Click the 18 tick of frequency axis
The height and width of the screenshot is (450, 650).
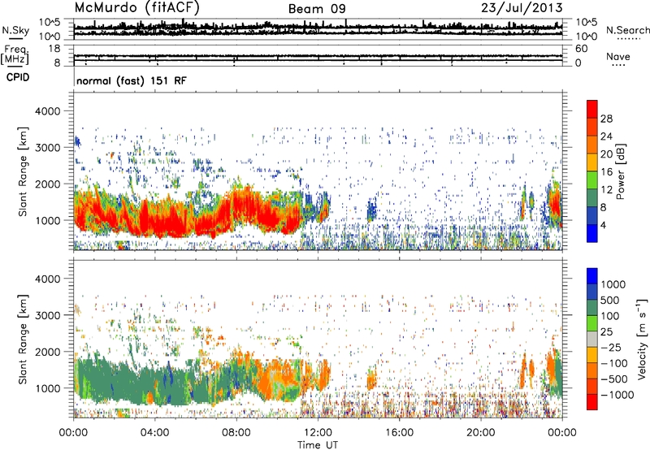point(54,48)
